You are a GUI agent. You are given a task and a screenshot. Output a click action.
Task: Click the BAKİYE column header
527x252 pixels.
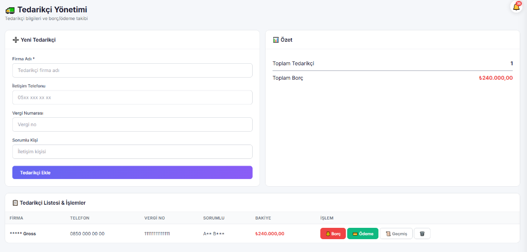[263, 218]
